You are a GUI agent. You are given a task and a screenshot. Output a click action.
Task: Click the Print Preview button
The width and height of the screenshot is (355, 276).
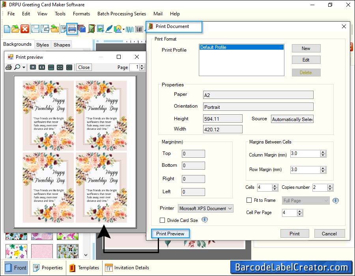(x=170, y=234)
